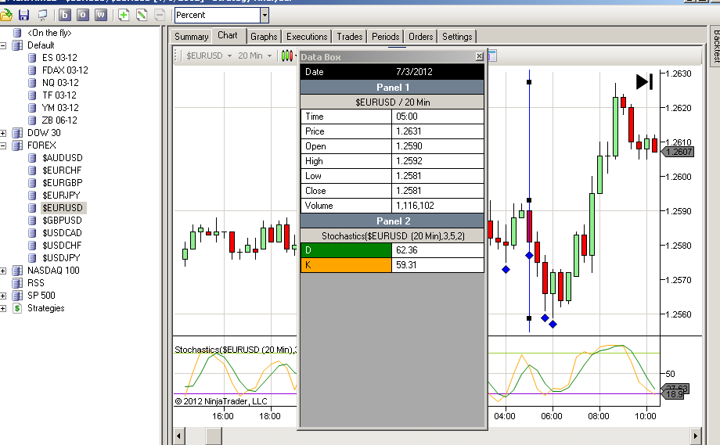Click the Date value 7/3/2012

point(414,72)
